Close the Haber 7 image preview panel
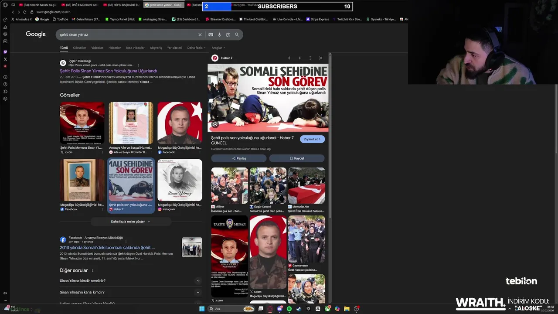 pos(320,58)
